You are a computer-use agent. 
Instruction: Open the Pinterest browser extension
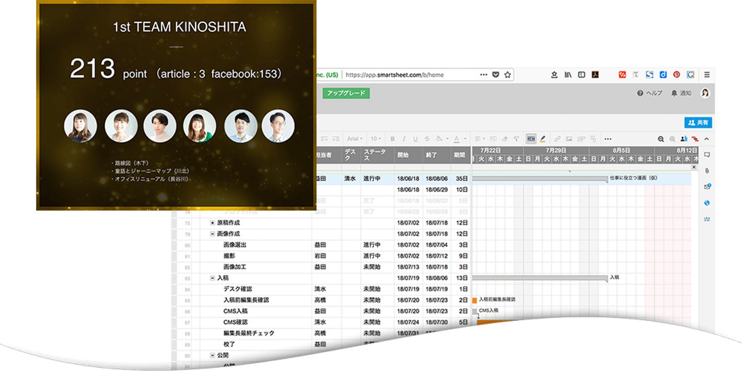[x=677, y=75]
